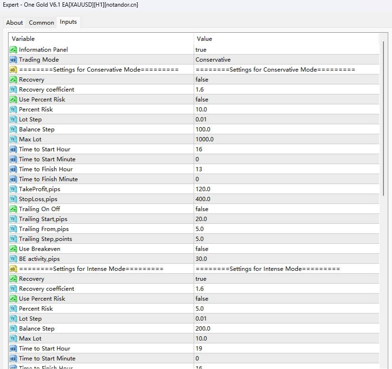This screenshot has width=392, height=369.
Task: Click the vertical scrollbar of the inputs list
Action: pos(383,142)
